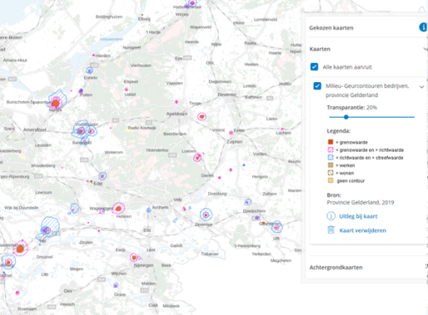Collapse the Kaarten section
Screen dimensions: 428x315
tap(426, 49)
